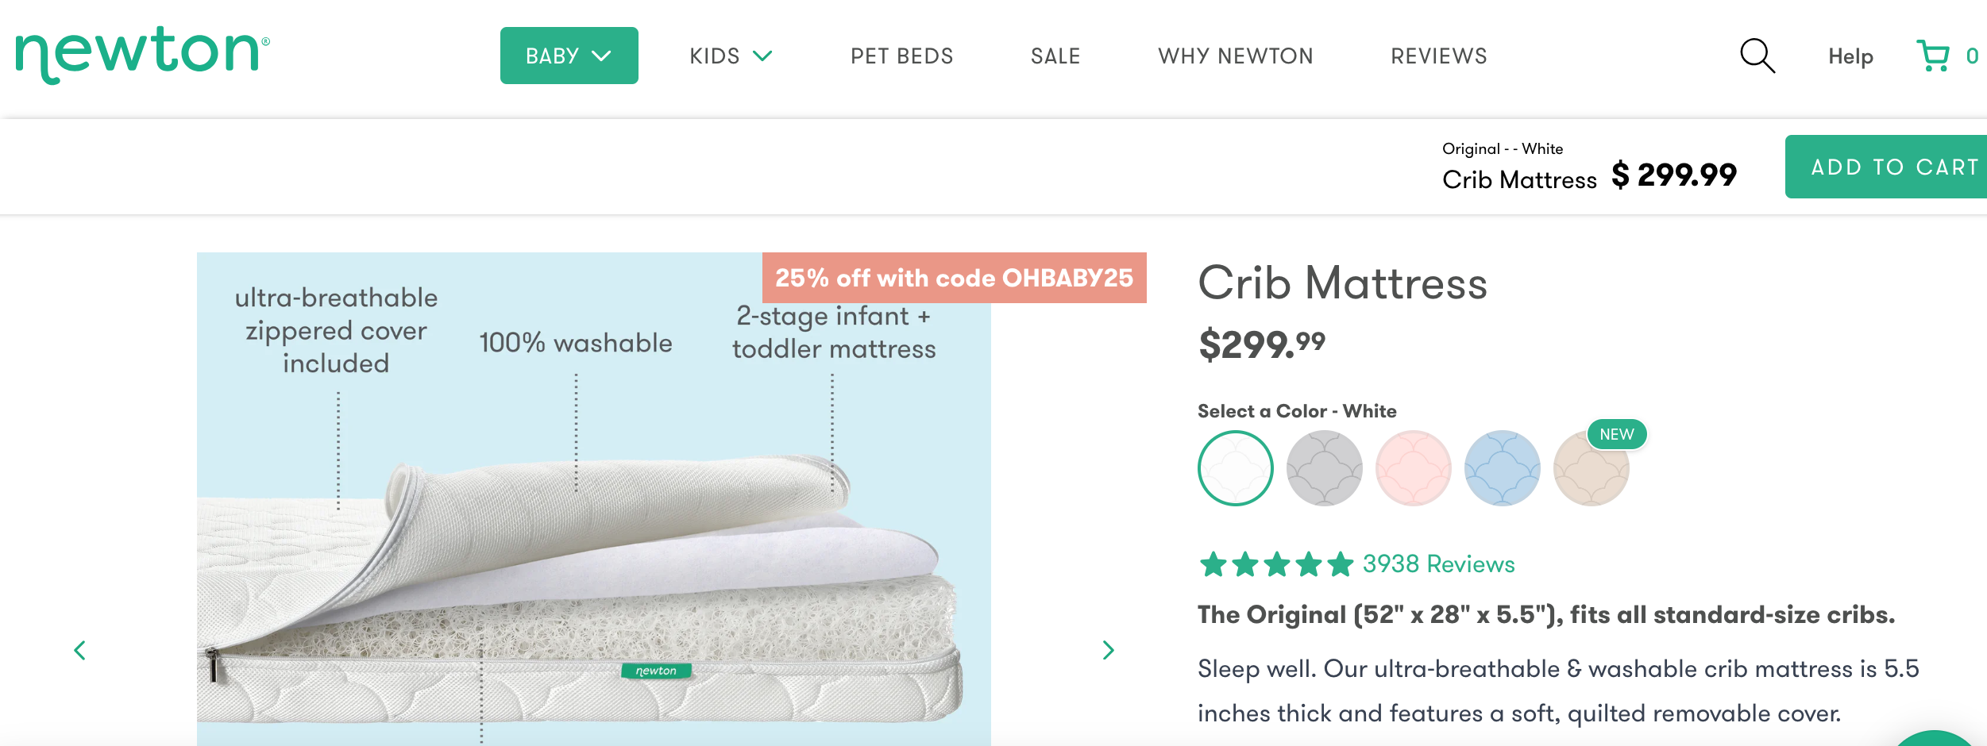Click the 25% off OHBABY25 promo banner
1987x746 pixels.
click(x=954, y=278)
